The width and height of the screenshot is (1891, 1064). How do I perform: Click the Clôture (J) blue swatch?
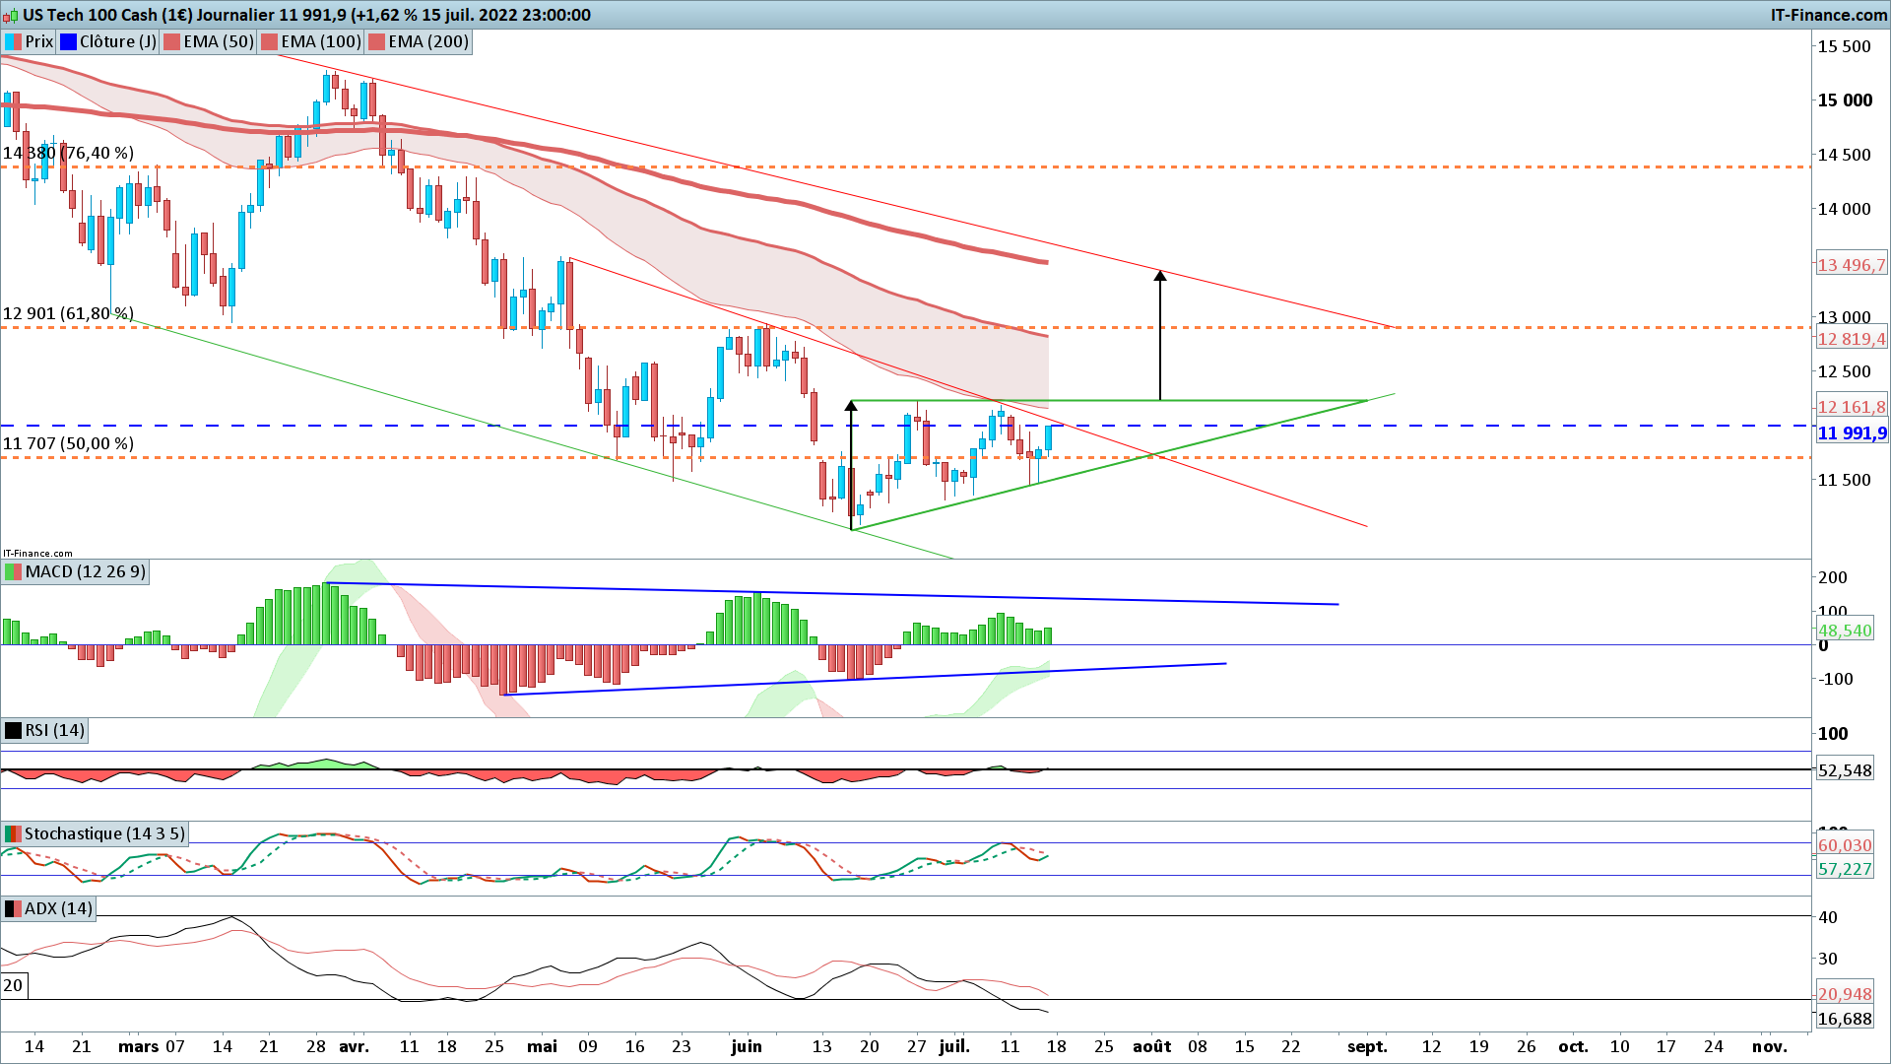(68, 42)
